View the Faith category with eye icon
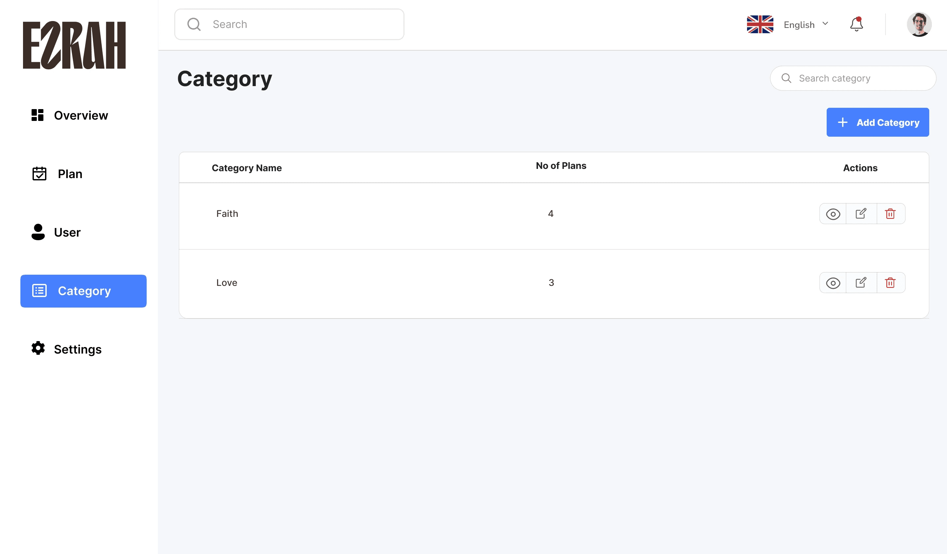947x554 pixels. 833,214
